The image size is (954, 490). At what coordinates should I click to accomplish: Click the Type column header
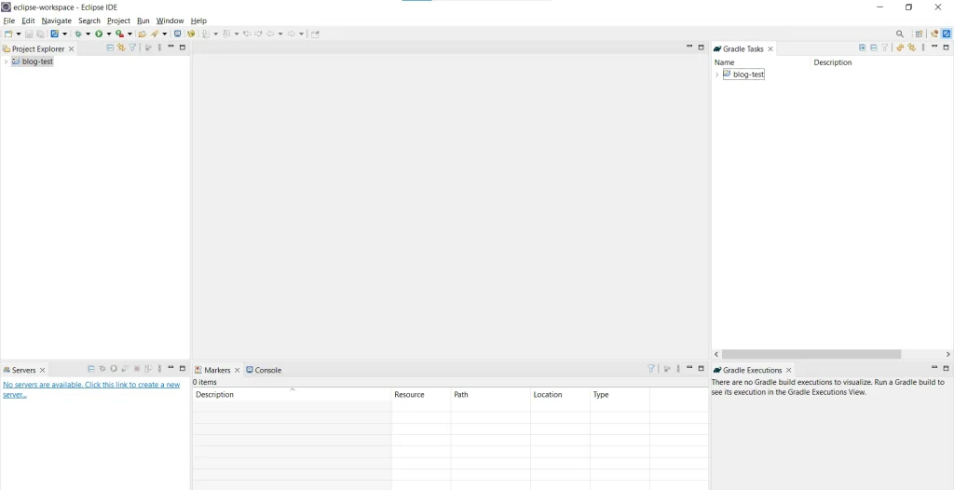click(x=620, y=394)
